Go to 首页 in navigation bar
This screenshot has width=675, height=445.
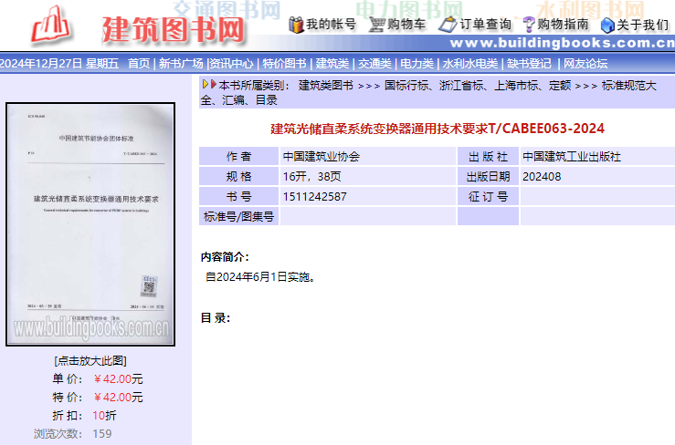pos(139,64)
